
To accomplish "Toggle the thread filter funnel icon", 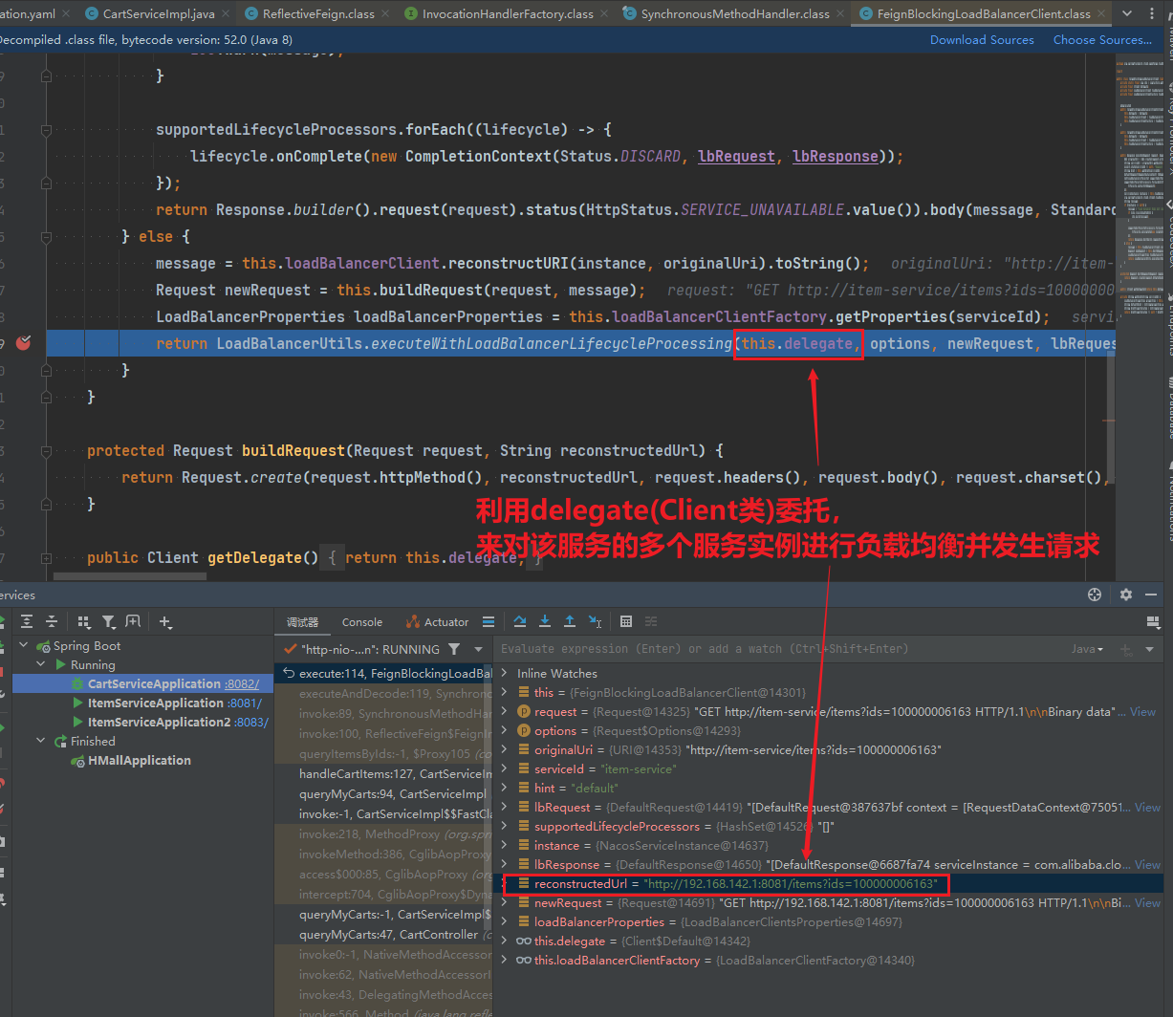I will (x=454, y=649).
